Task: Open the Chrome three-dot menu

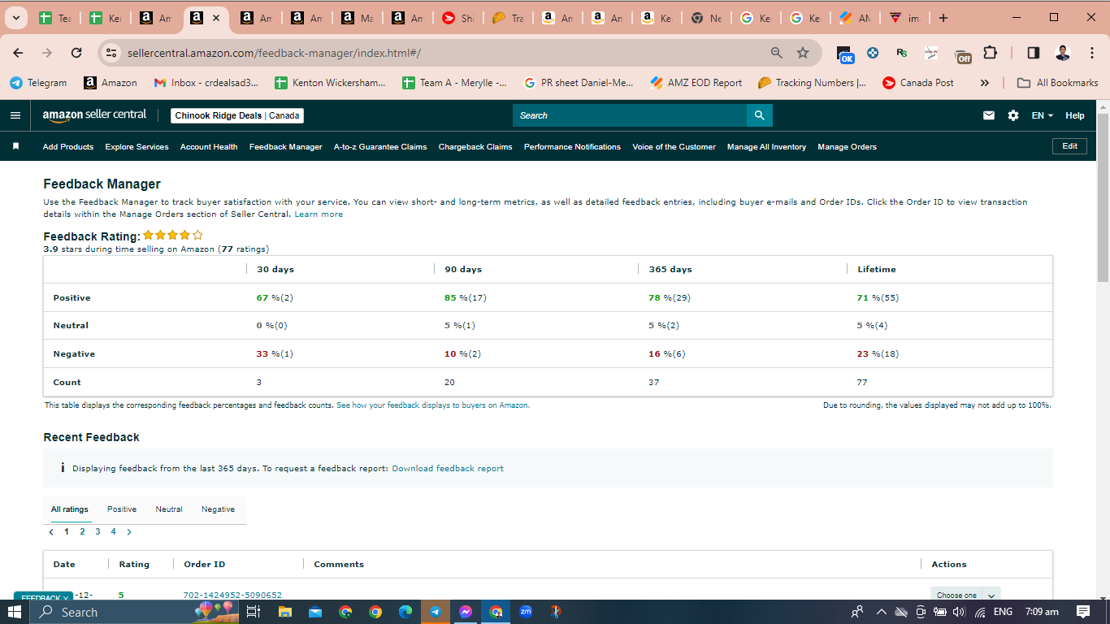Action: coord(1091,53)
